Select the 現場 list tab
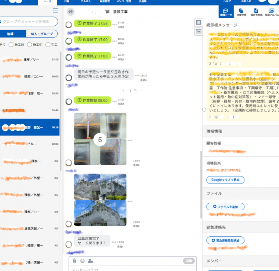 [x=13, y=34]
